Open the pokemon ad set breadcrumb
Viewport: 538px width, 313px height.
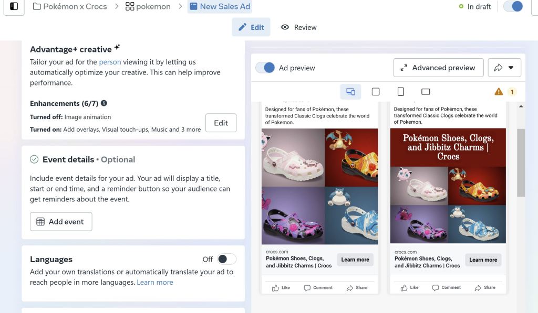[148, 7]
